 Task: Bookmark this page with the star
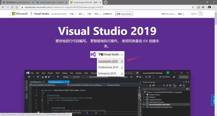[193, 7]
